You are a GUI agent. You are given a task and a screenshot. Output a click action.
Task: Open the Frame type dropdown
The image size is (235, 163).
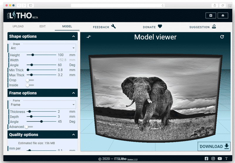pyautogui.click(x=43, y=105)
